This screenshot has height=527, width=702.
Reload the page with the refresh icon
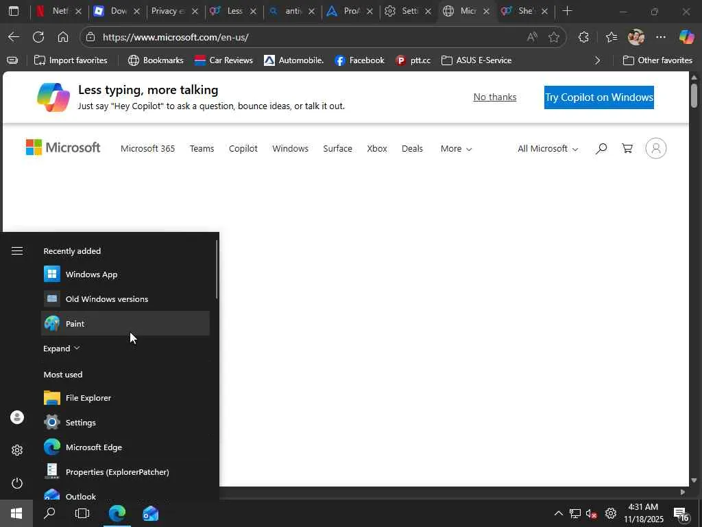pos(38,37)
